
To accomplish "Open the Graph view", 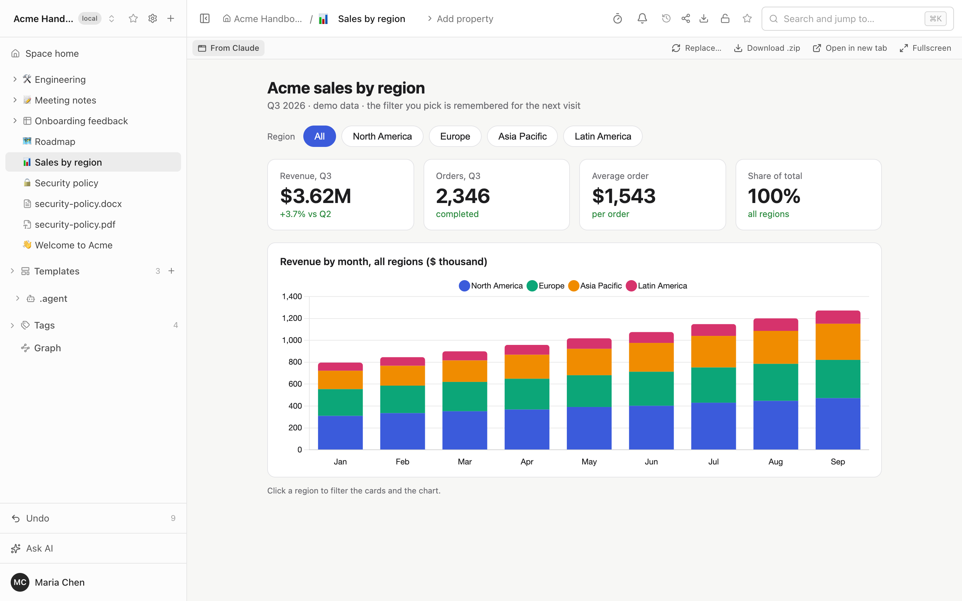I will (93, 348).
